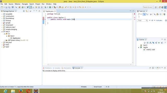Click the editor horizontal scrollbar

89,64
